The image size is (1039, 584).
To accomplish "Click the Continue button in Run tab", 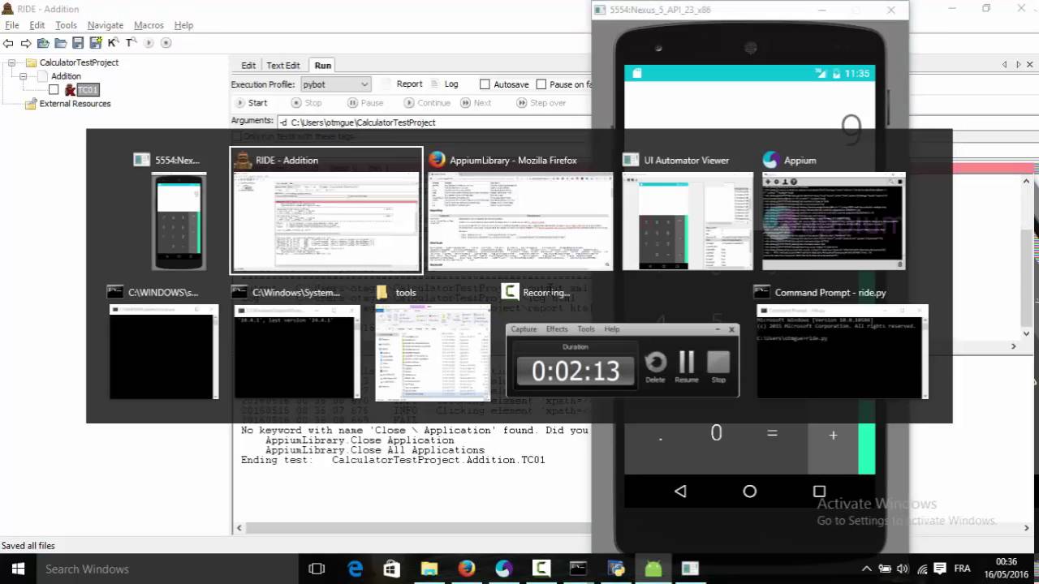I will (x=427, y=103).
